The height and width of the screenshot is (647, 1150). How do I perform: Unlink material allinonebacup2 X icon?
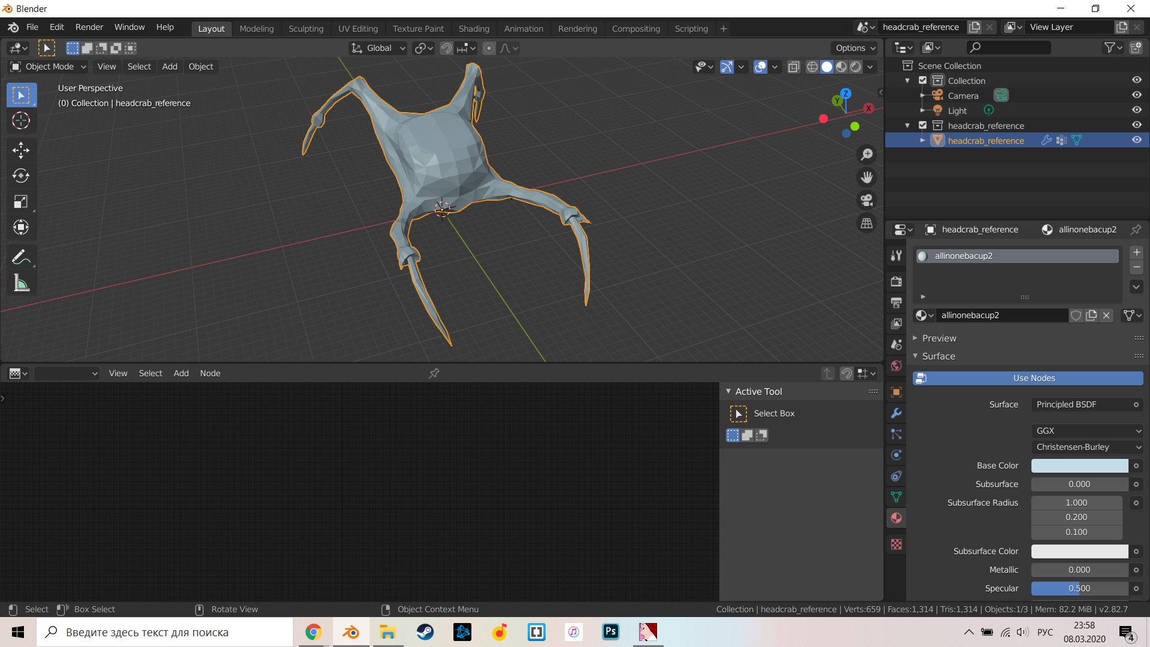tap(1106, 315)
